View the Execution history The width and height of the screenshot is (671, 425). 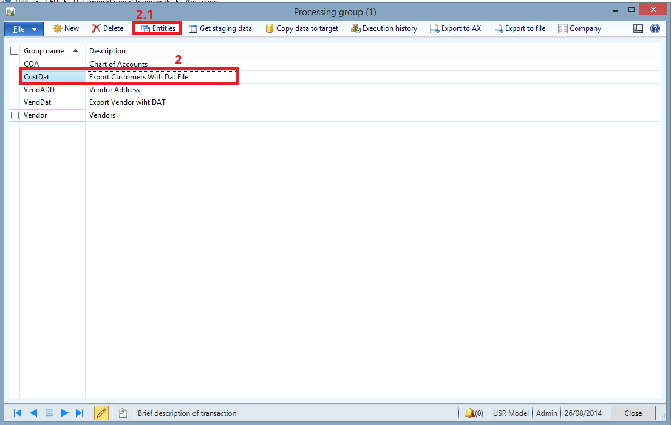384,28
